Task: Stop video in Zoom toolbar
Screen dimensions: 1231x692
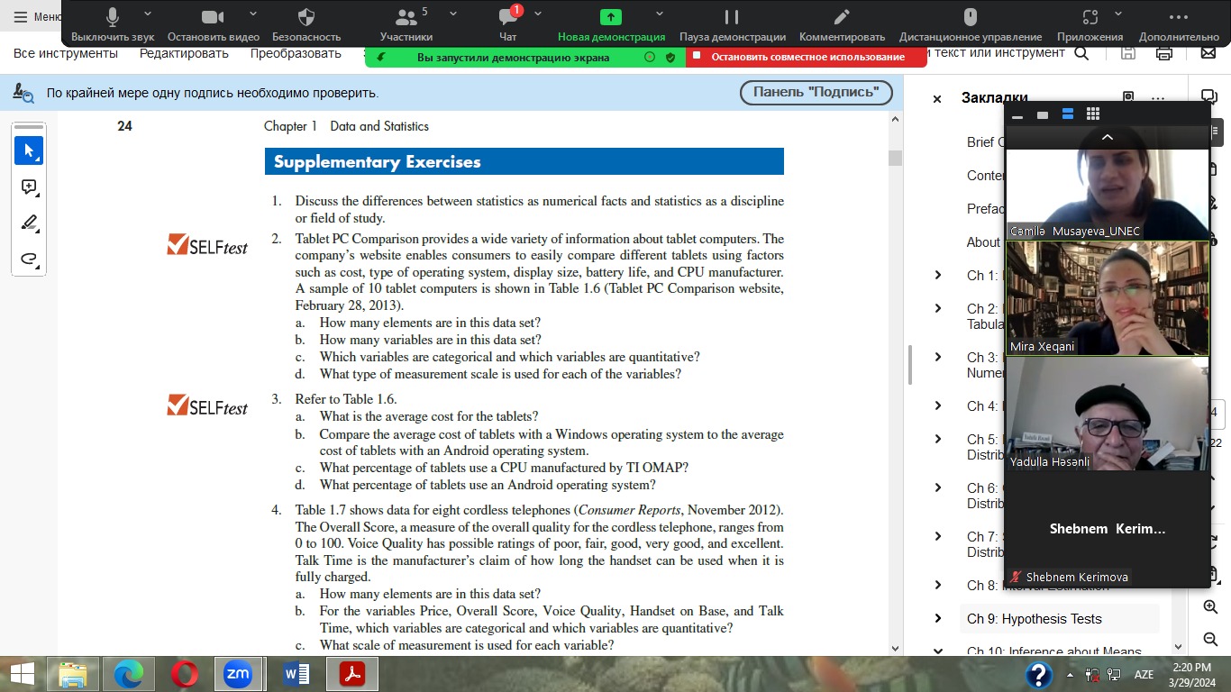Action: pyautogui.click(x=213, y=17)
